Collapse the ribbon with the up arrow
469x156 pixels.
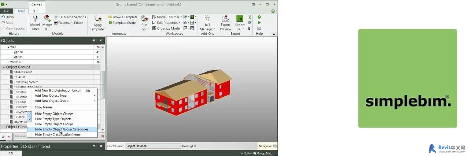(x=274, y=34)
